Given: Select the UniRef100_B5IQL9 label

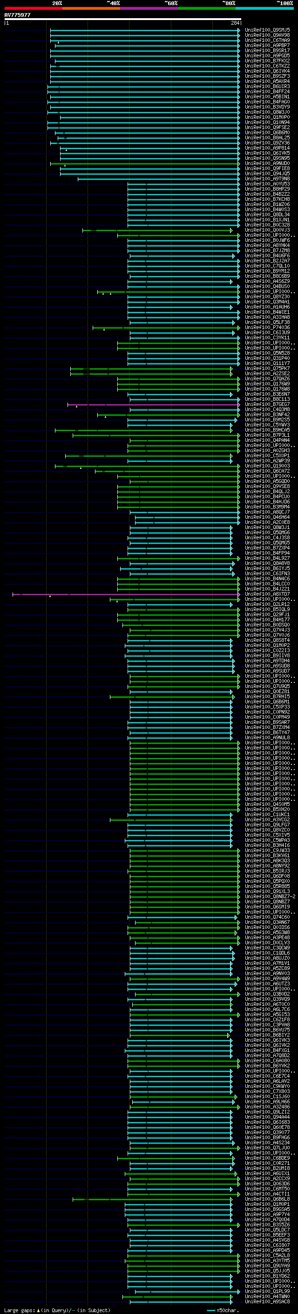Looking at the screenshot, I should click(267, 610).
